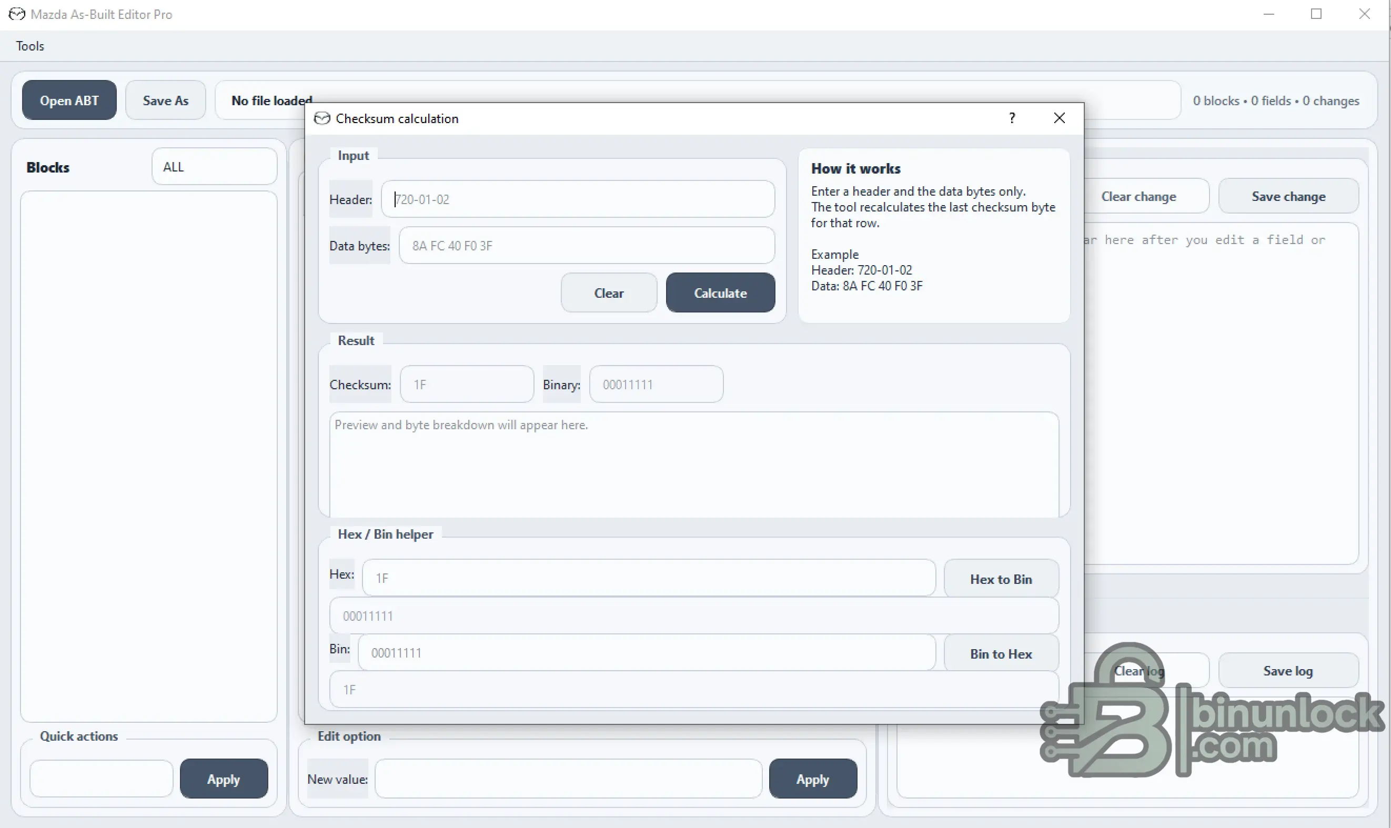Click the Bin to Hex output field

coord(694,690)
